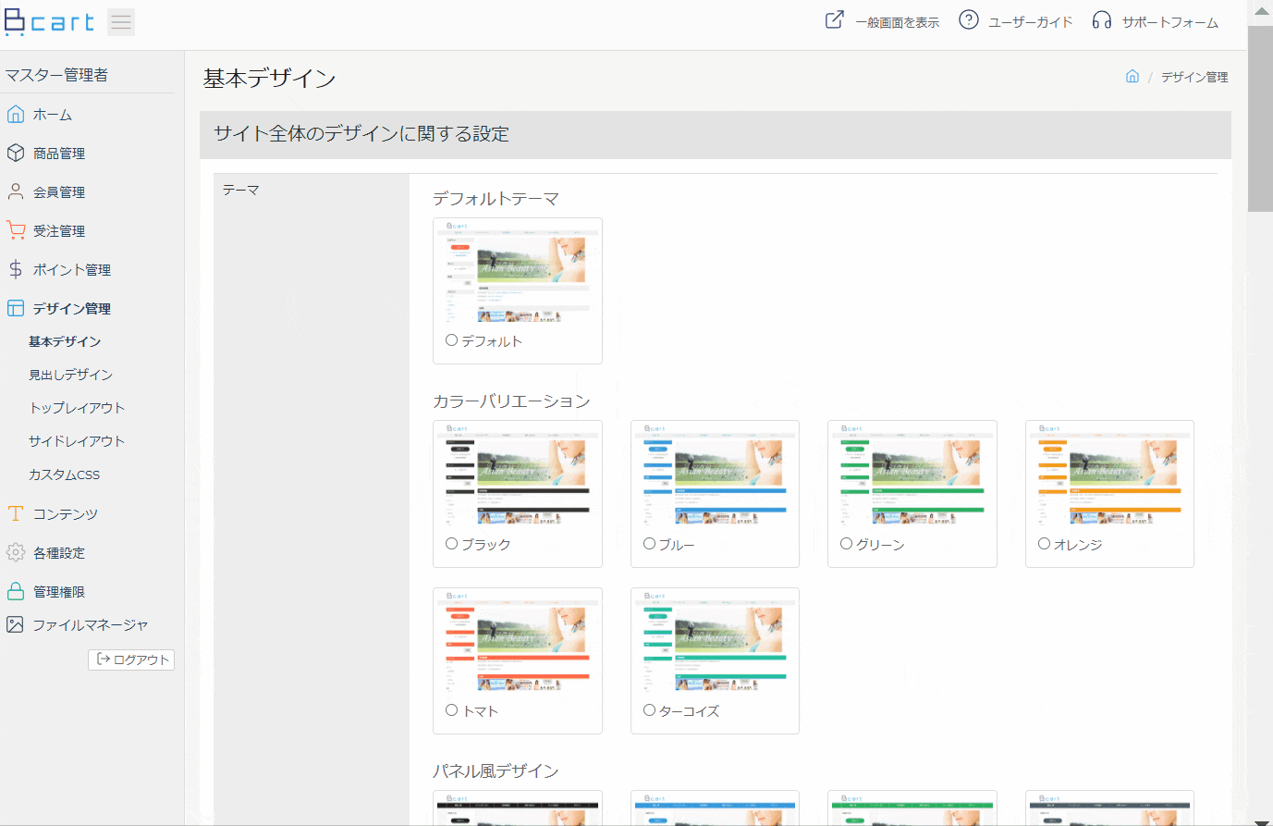Select the デフォルト theme radio button

coord(452,340)
